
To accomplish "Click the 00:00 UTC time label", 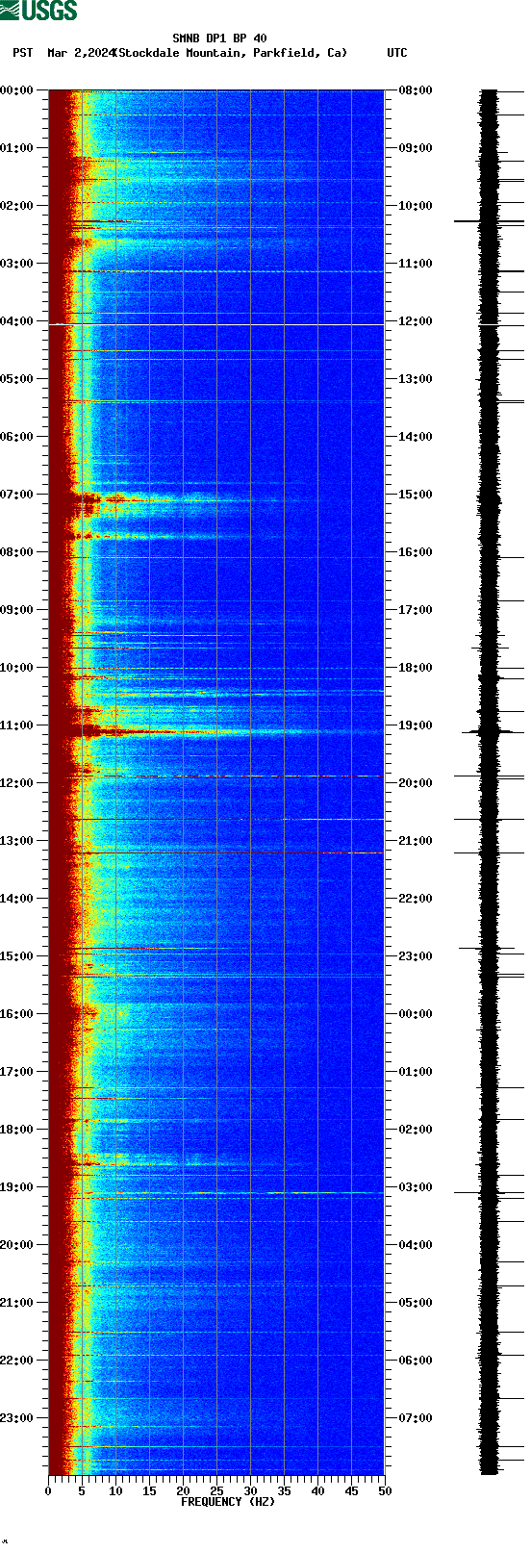I will [x=416, y=1014].
